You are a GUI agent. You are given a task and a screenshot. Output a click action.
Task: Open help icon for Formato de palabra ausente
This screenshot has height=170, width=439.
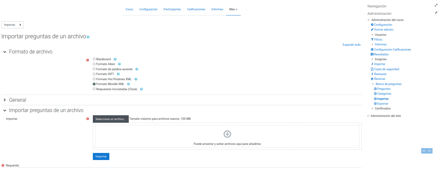click(x=137, y=69)
